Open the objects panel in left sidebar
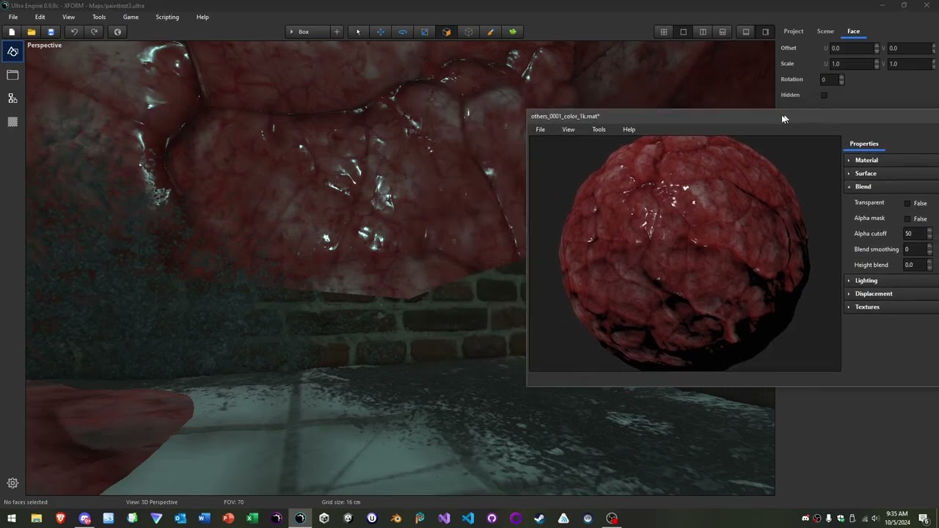Image resolution: width=939 pixels, height=528 pixels. (12, 51)
